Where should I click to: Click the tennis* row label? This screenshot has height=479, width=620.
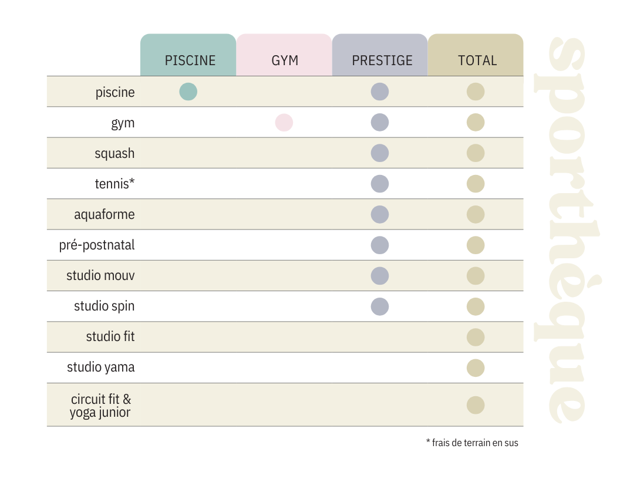[114, 184]
